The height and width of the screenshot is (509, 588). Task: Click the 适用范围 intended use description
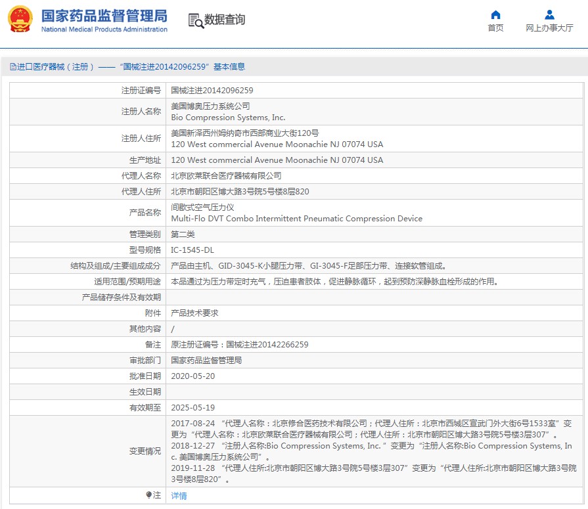click(335, 282)
